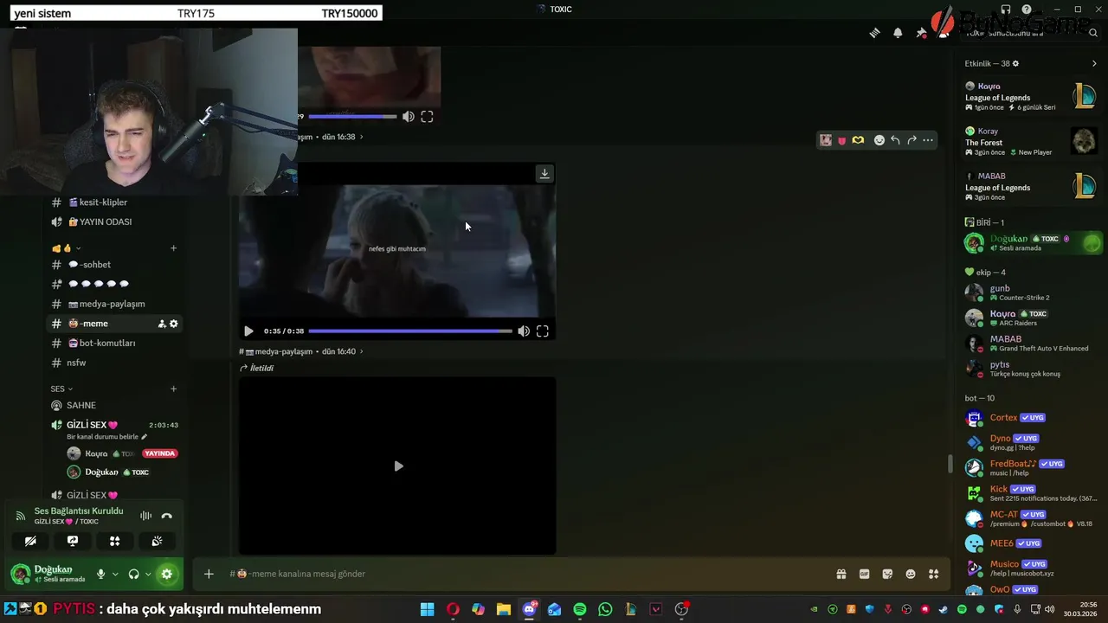Edit -meme channel settings gear

(173, 324)
